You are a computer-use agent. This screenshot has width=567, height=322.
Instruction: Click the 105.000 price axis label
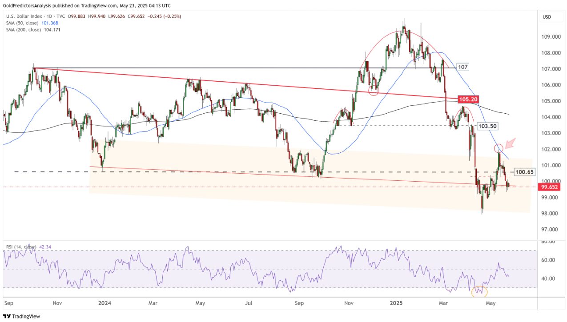click(x=551, y=101)
